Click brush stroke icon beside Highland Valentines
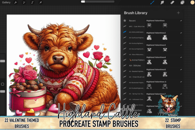Viewport: 195px width, 130px height. (x=181, y=20)
